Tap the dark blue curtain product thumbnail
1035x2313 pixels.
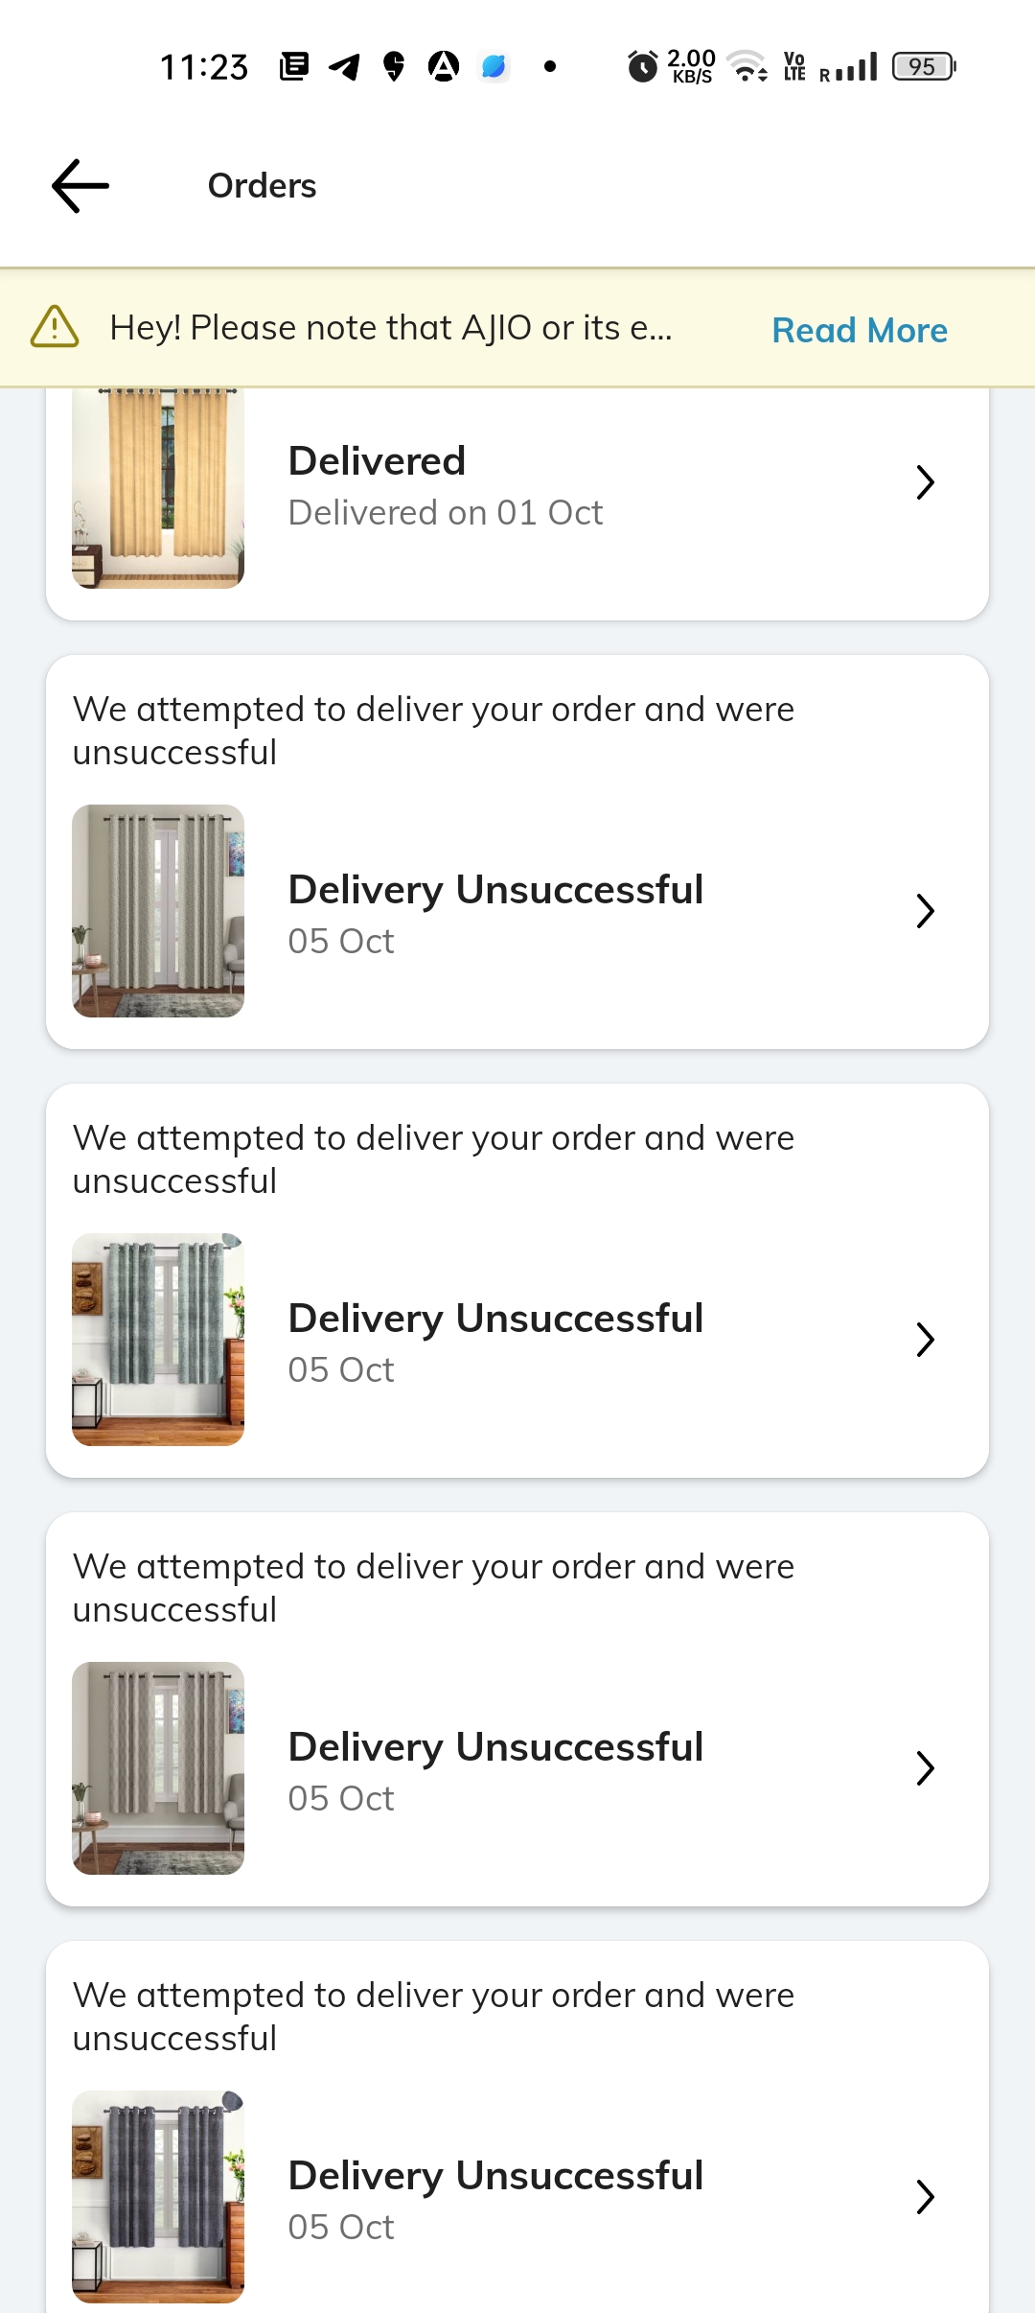(158, 2196)
